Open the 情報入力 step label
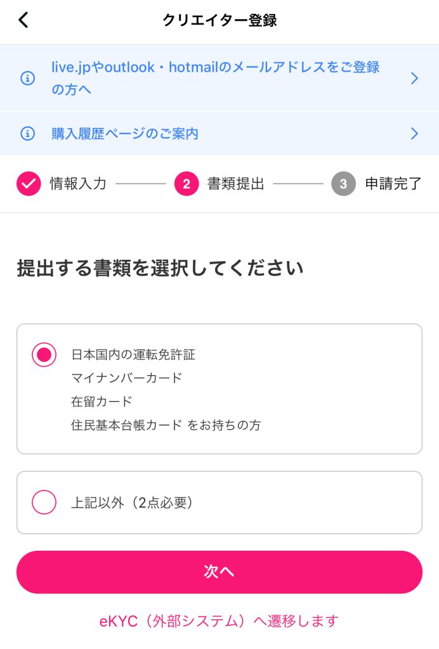The height and width of the screenshot is (649, 439). (78, 184)
